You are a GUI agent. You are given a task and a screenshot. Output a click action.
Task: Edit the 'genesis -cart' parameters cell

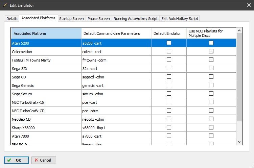(116, 86)
